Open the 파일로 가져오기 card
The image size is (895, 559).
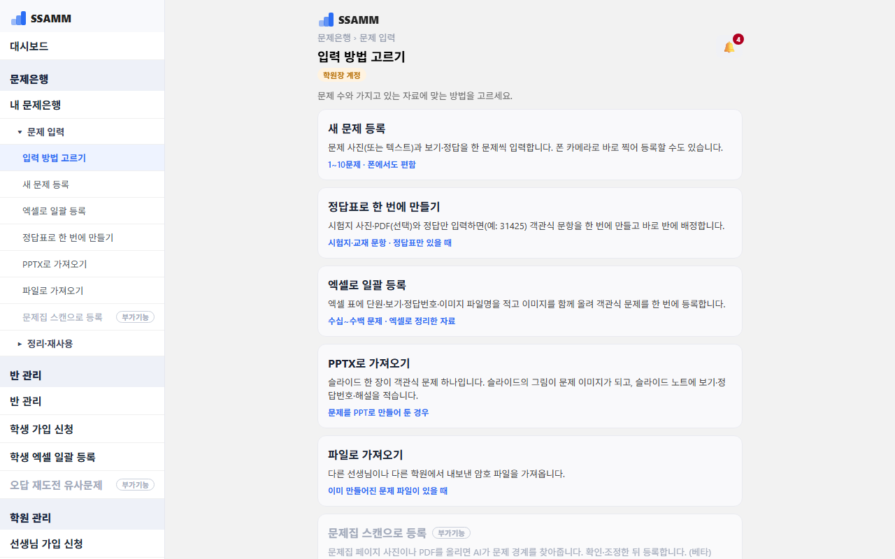point(529,471)
